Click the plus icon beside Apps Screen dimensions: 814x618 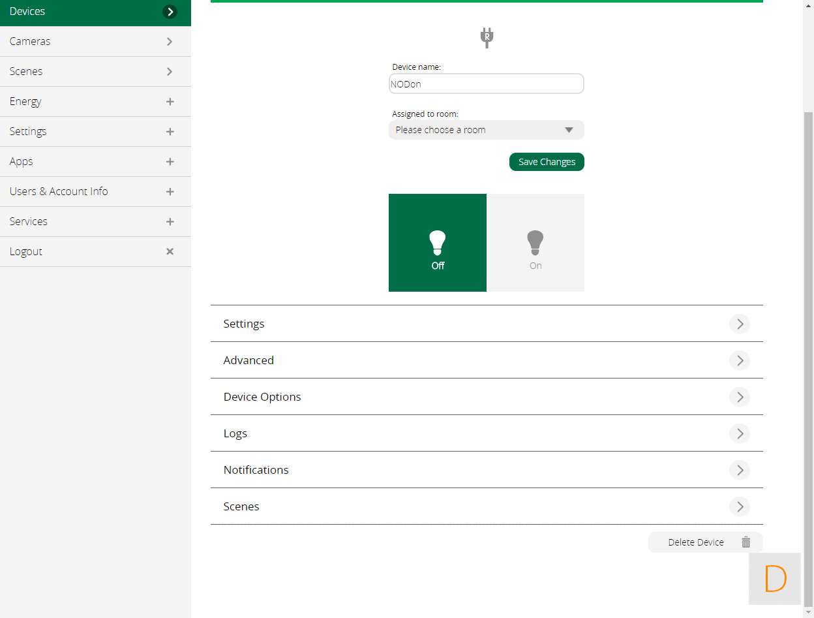(170, 161)
